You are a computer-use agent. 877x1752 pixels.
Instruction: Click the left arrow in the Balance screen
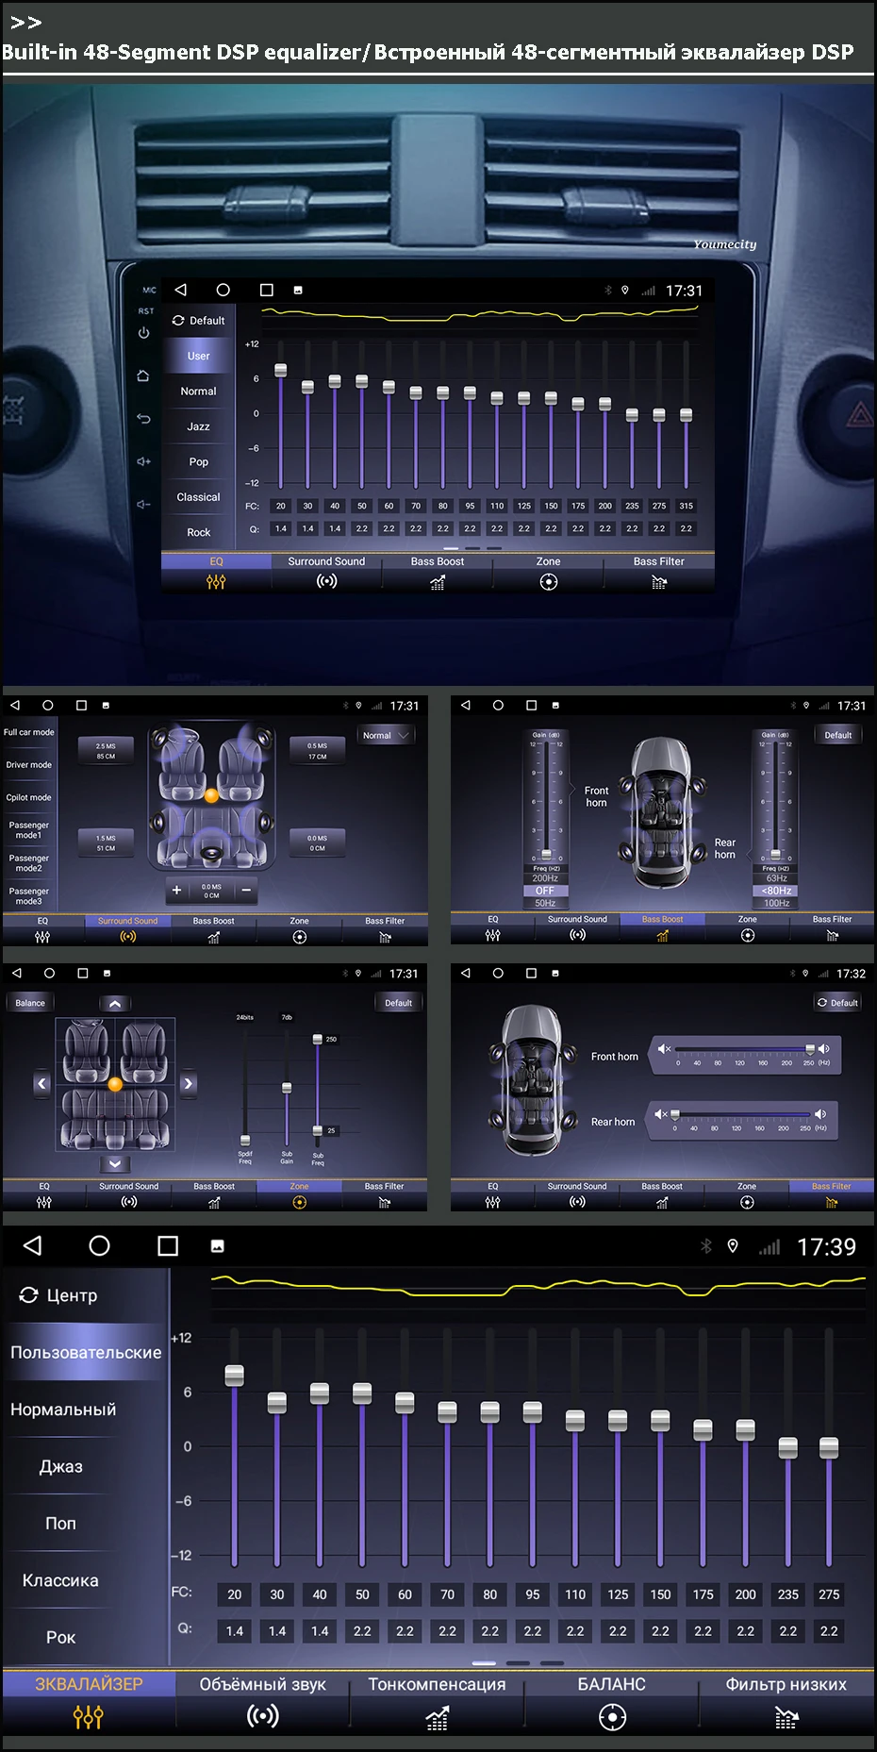[41, 1083]
